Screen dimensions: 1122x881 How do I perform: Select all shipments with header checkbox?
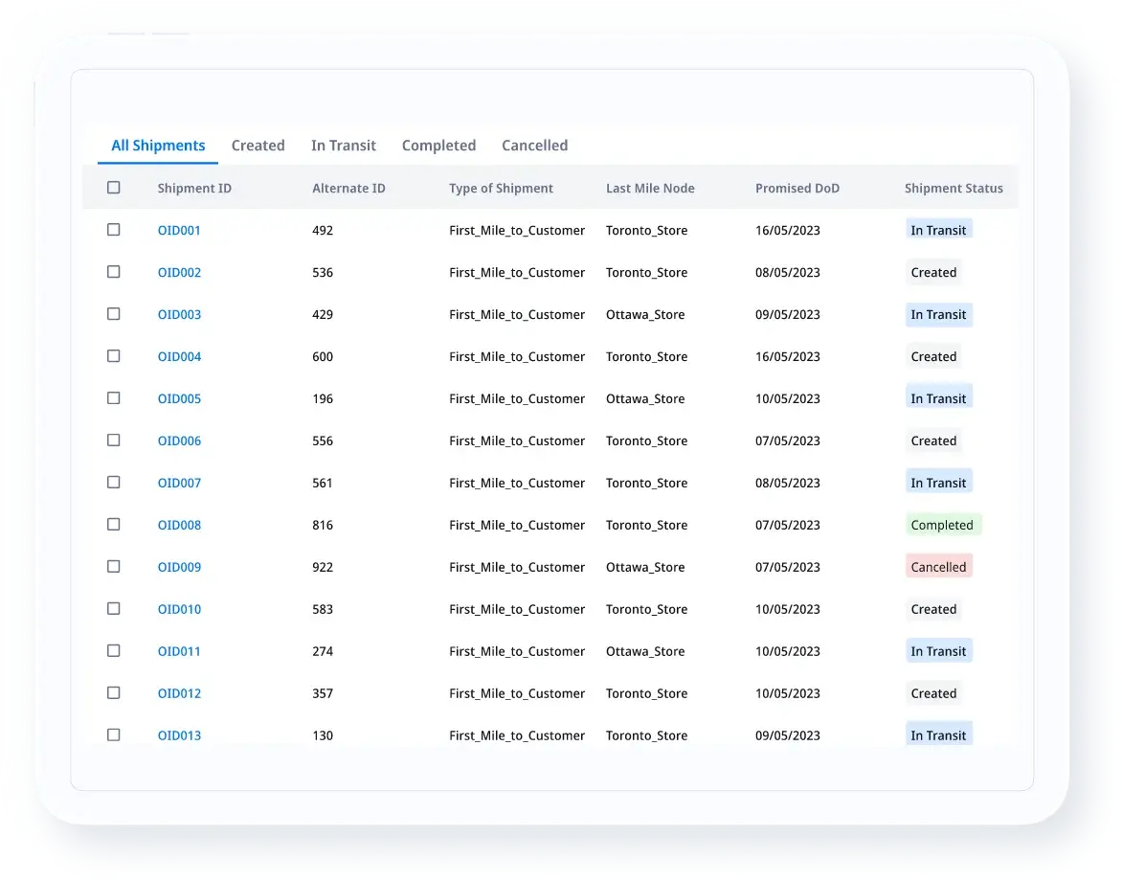114,188
